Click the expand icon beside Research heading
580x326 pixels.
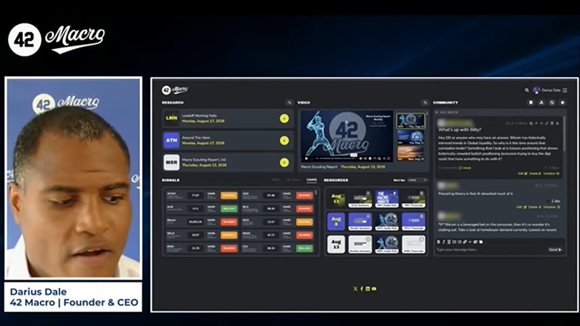tap(289, 102)
